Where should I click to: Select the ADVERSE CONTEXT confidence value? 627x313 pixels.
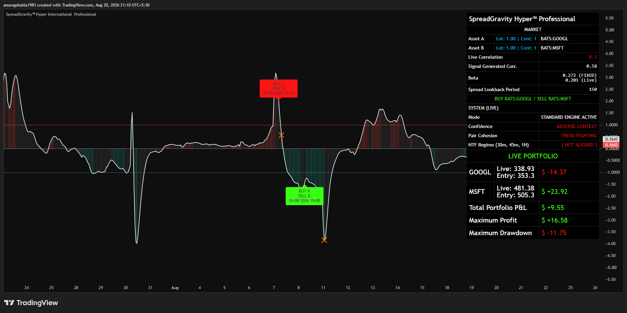point(577,127)
